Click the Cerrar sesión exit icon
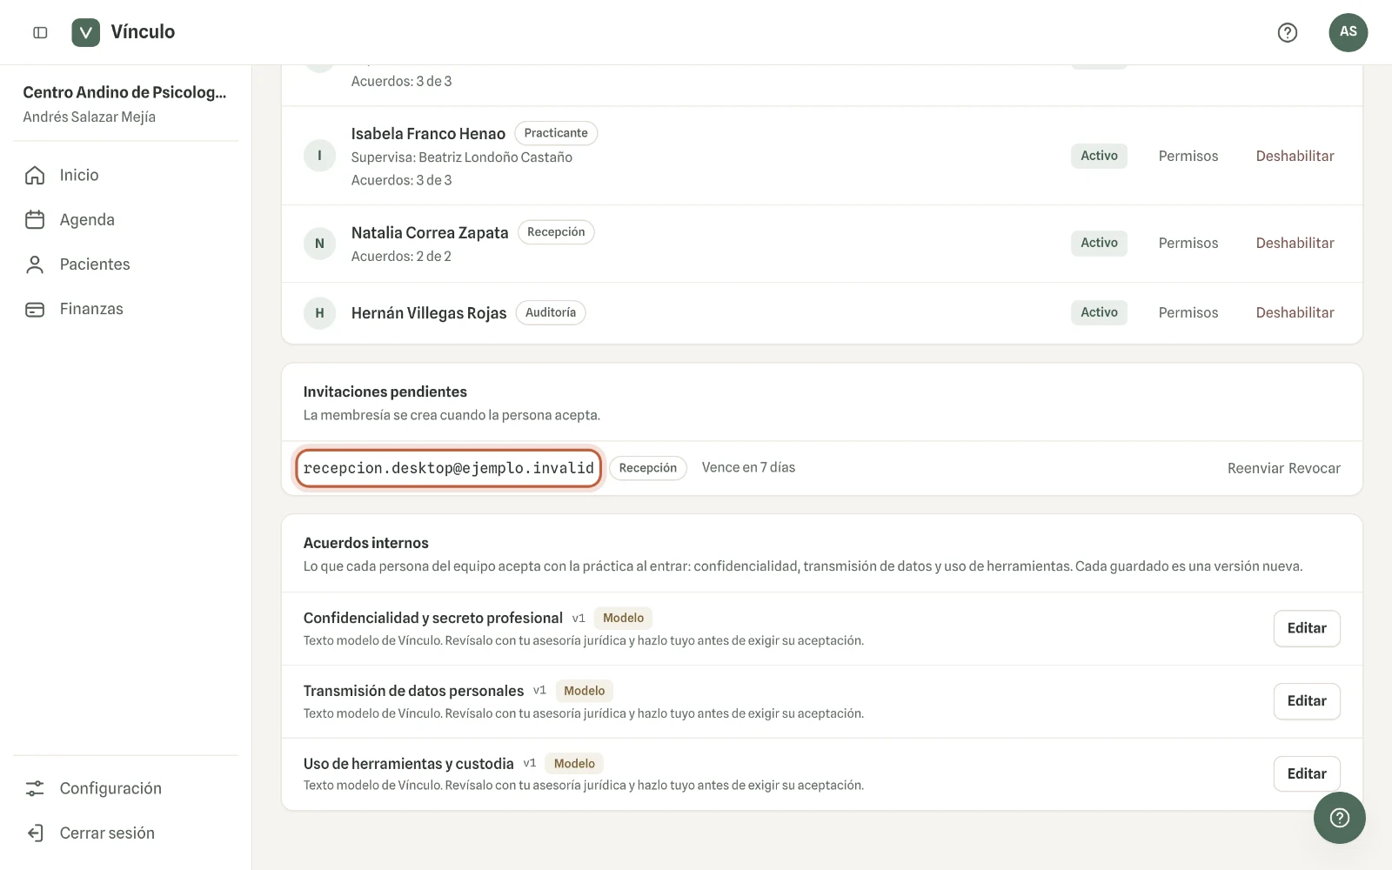The width and height of the screenshot is (1392, 870). click(35, 833)
